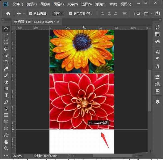Screen dimensions: 163x160
Task: Open the workspace switcher dropdown
Action: [x=148, y=14]
